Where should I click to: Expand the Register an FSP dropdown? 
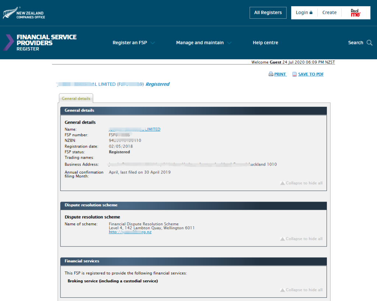click(x=134, y=43)
